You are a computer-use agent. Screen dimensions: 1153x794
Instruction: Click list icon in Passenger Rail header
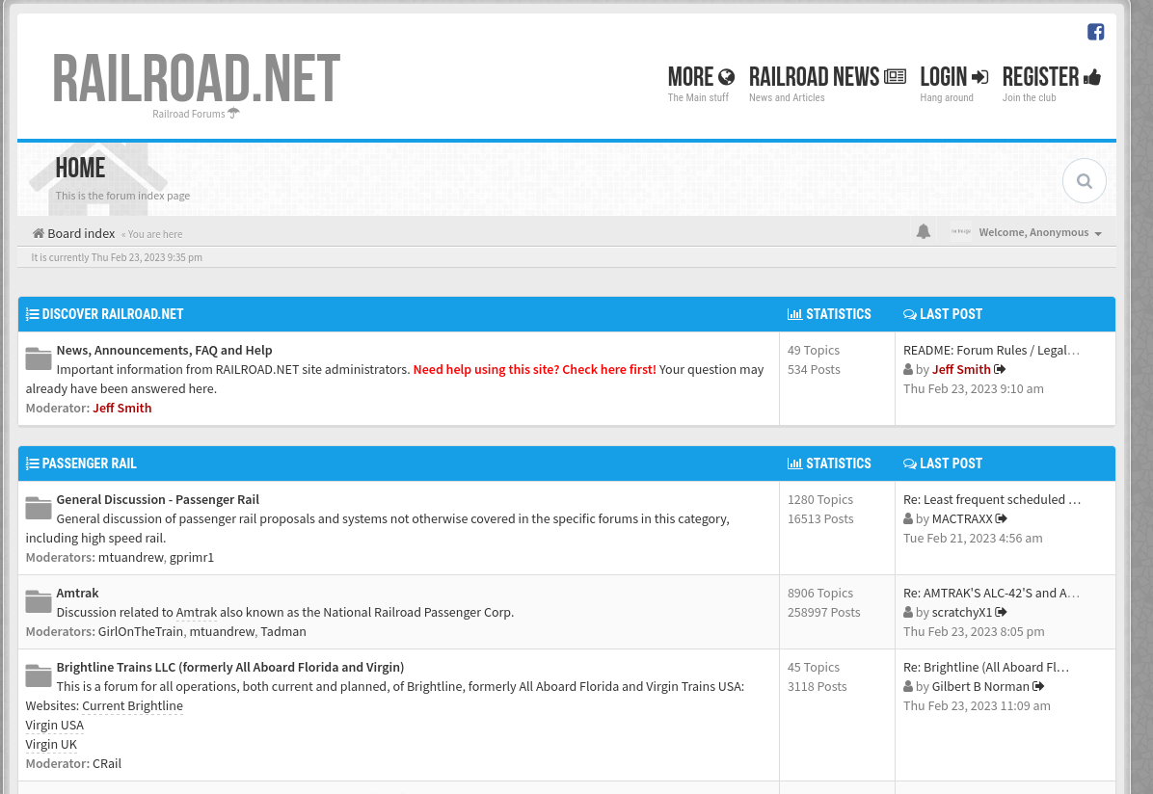pyautogui.click(x=33, y=463)
